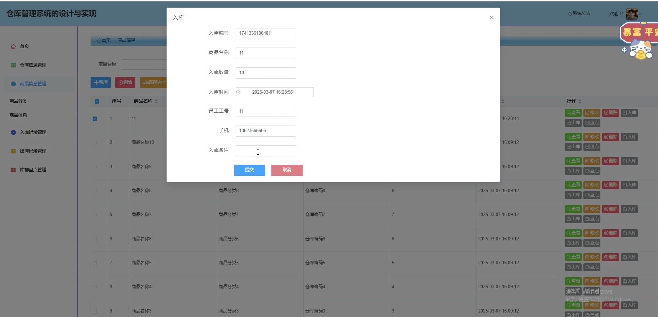This screenshot has height=317, width=658.
Task: Submit the 入库 form with 提交
Action: pyautogui.click(x=250, y=170)
